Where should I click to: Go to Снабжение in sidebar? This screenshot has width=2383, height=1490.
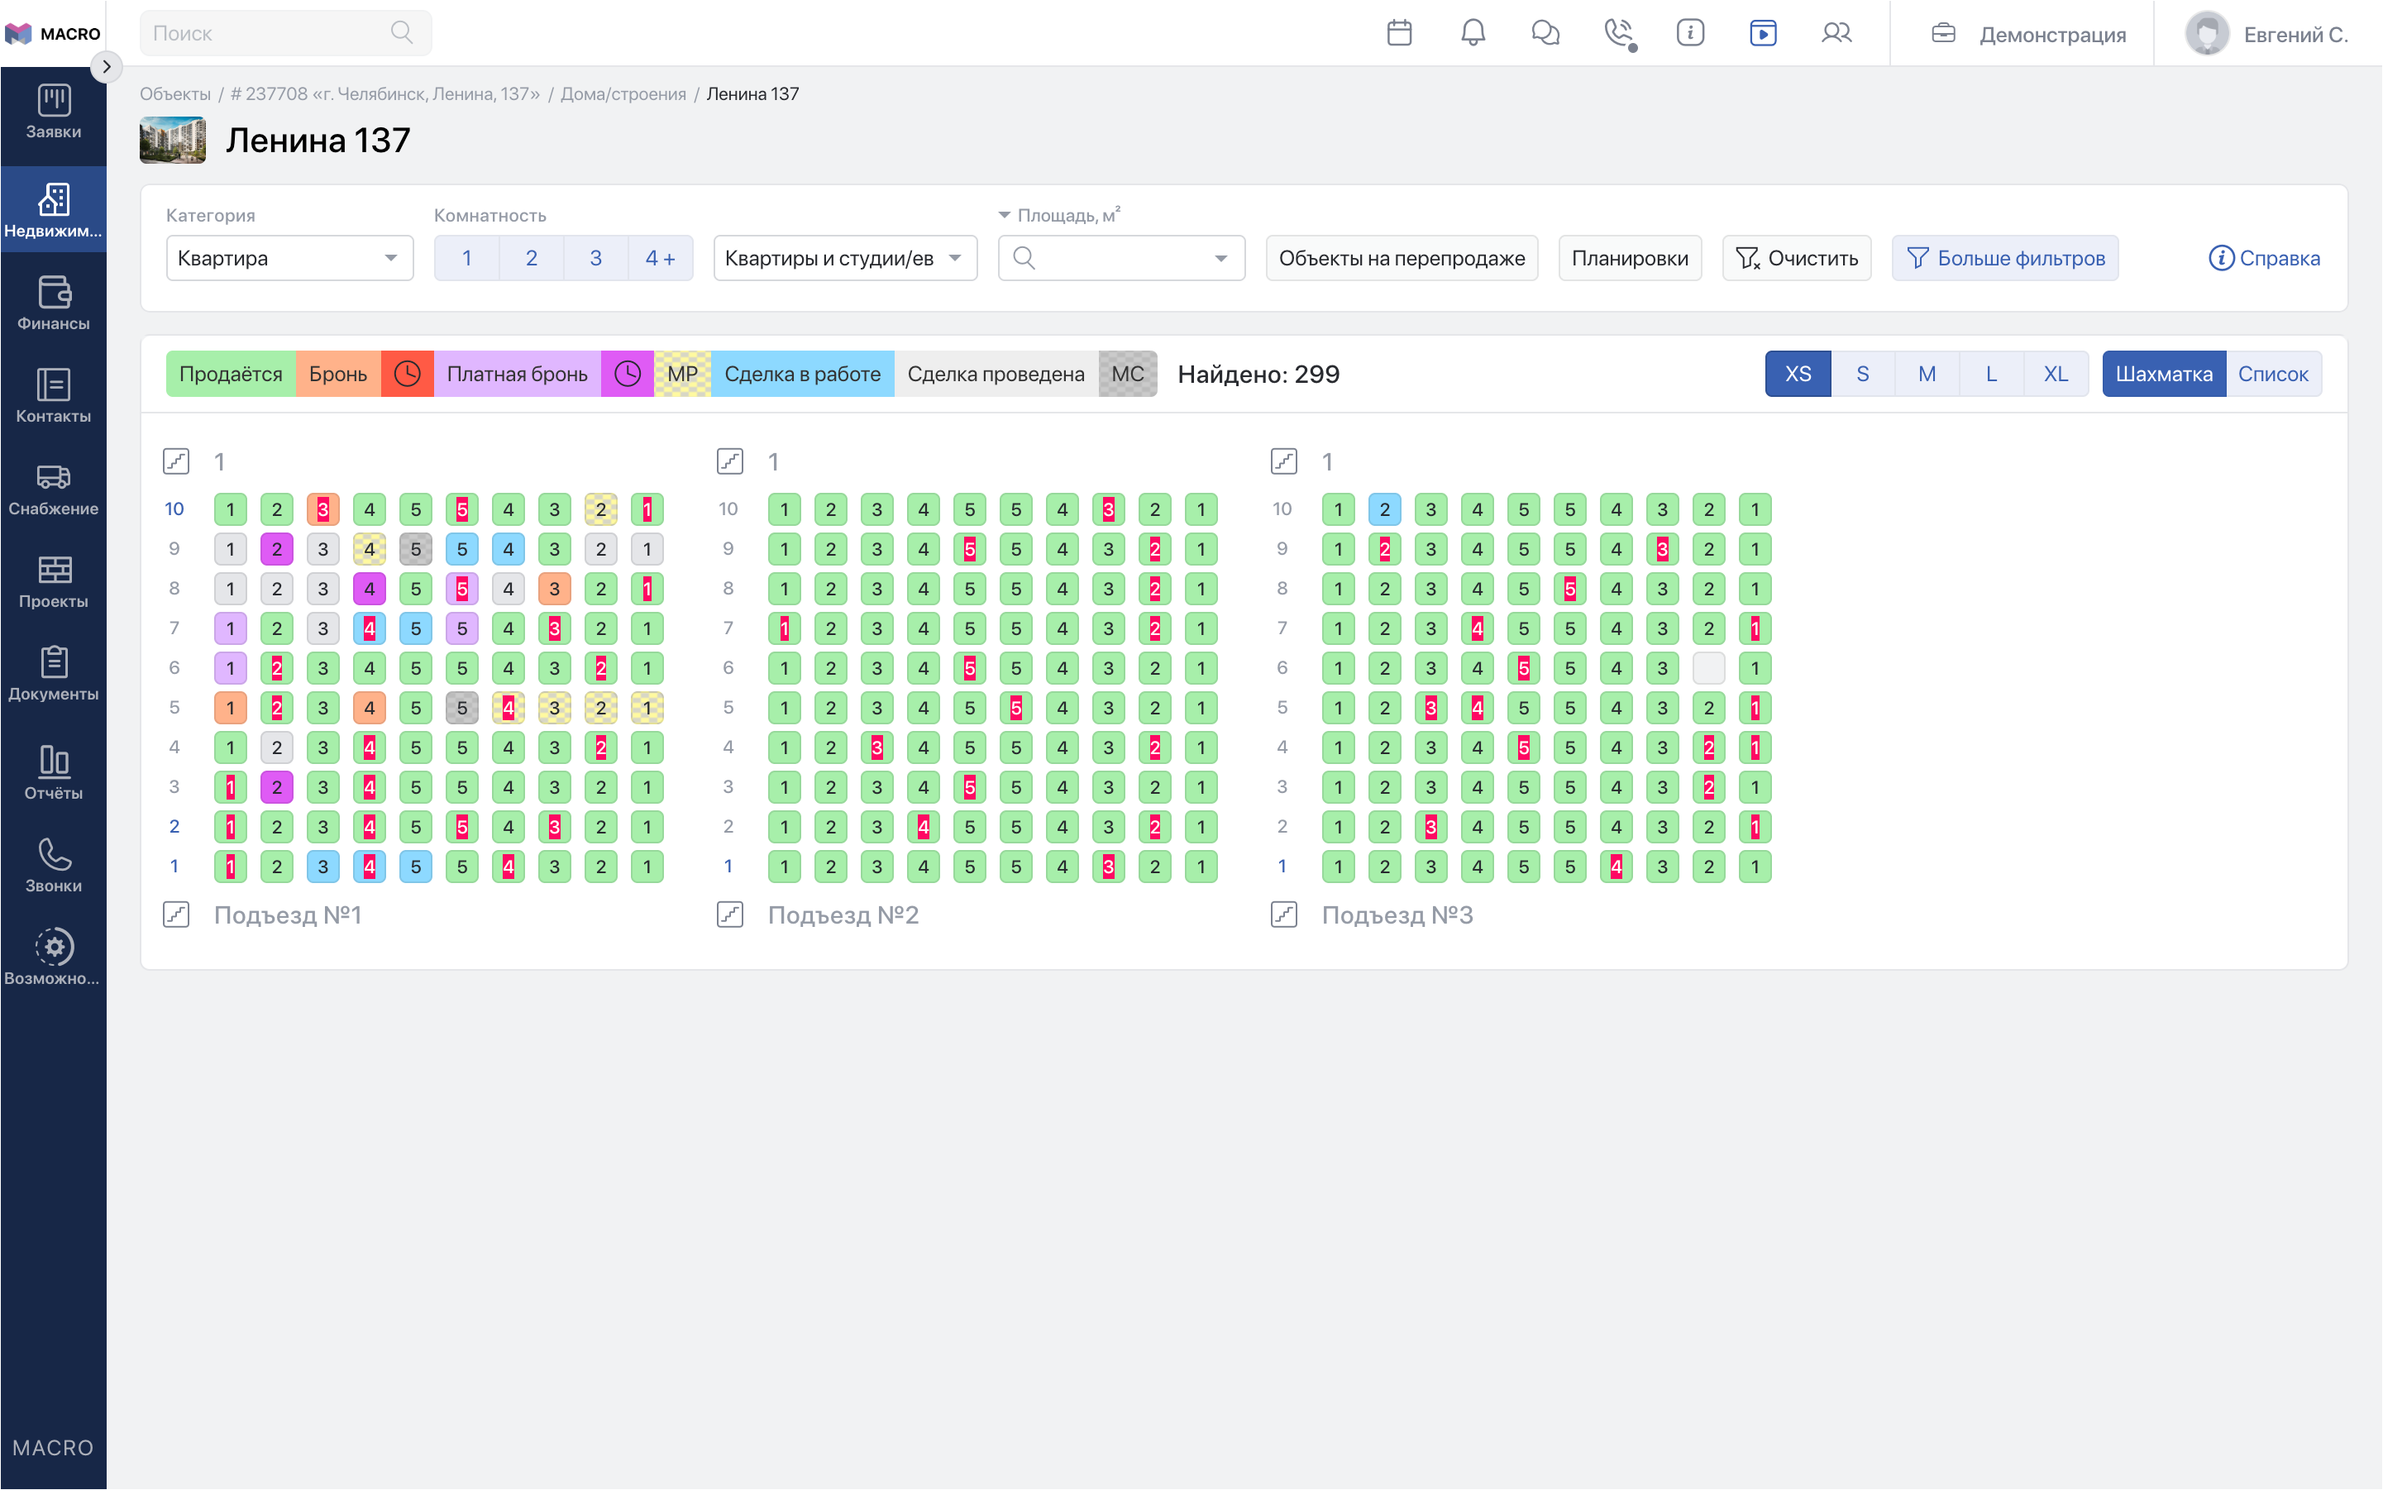click(53, 489)
